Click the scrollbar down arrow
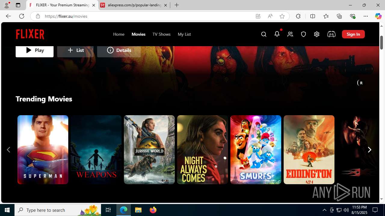Viewport: 385px width, 216px height. [x=381, y=199]
